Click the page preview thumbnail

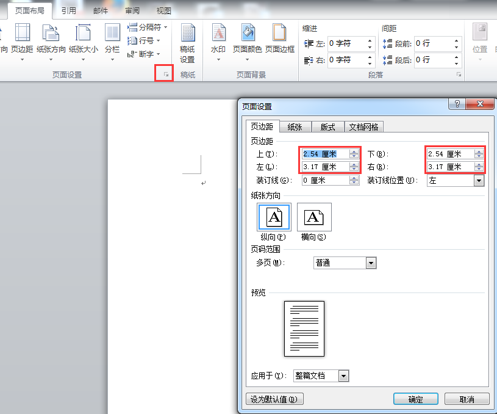click(304, 329)
